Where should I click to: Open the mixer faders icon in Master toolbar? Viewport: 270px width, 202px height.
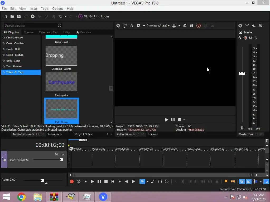261,26
